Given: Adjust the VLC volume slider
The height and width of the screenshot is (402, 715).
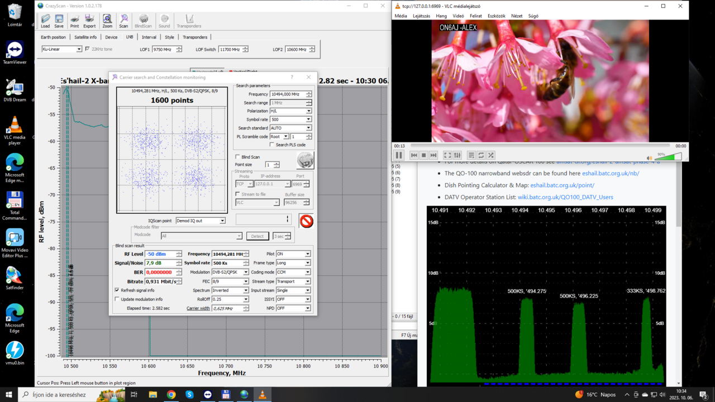Looking at the screenshot, I should pyautogui.click(x=668, y=157).
